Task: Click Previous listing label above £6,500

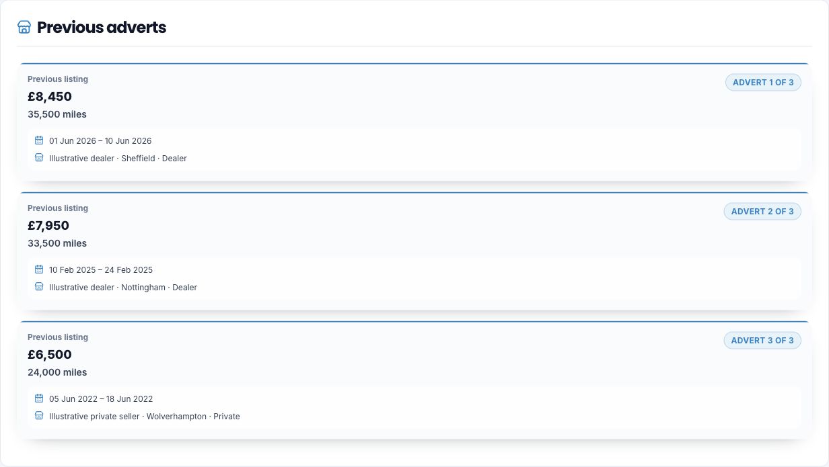Action: tap(58, 337)
